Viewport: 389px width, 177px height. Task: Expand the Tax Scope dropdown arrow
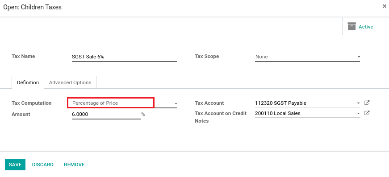[x=359, y=57]
